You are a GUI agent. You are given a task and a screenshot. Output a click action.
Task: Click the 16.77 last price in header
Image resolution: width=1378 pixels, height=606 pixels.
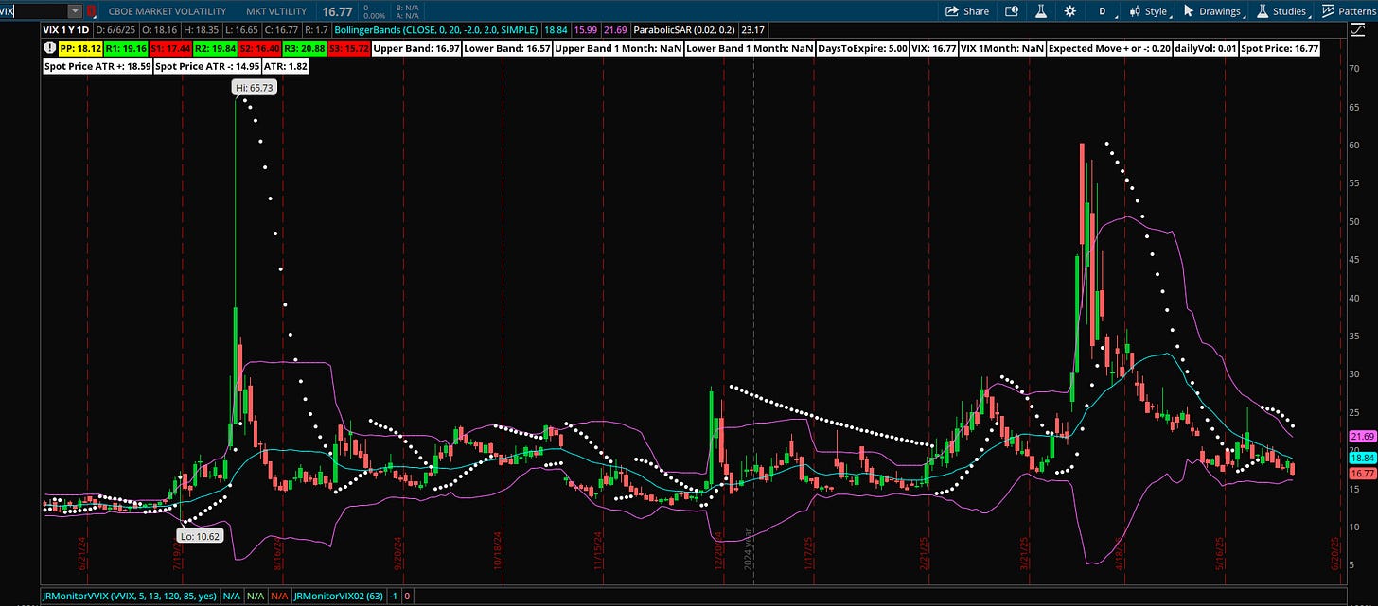pos(336,11)
